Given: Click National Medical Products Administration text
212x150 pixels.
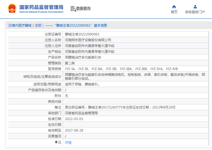Looking at the screenshot, I should (x=41, y=12).
